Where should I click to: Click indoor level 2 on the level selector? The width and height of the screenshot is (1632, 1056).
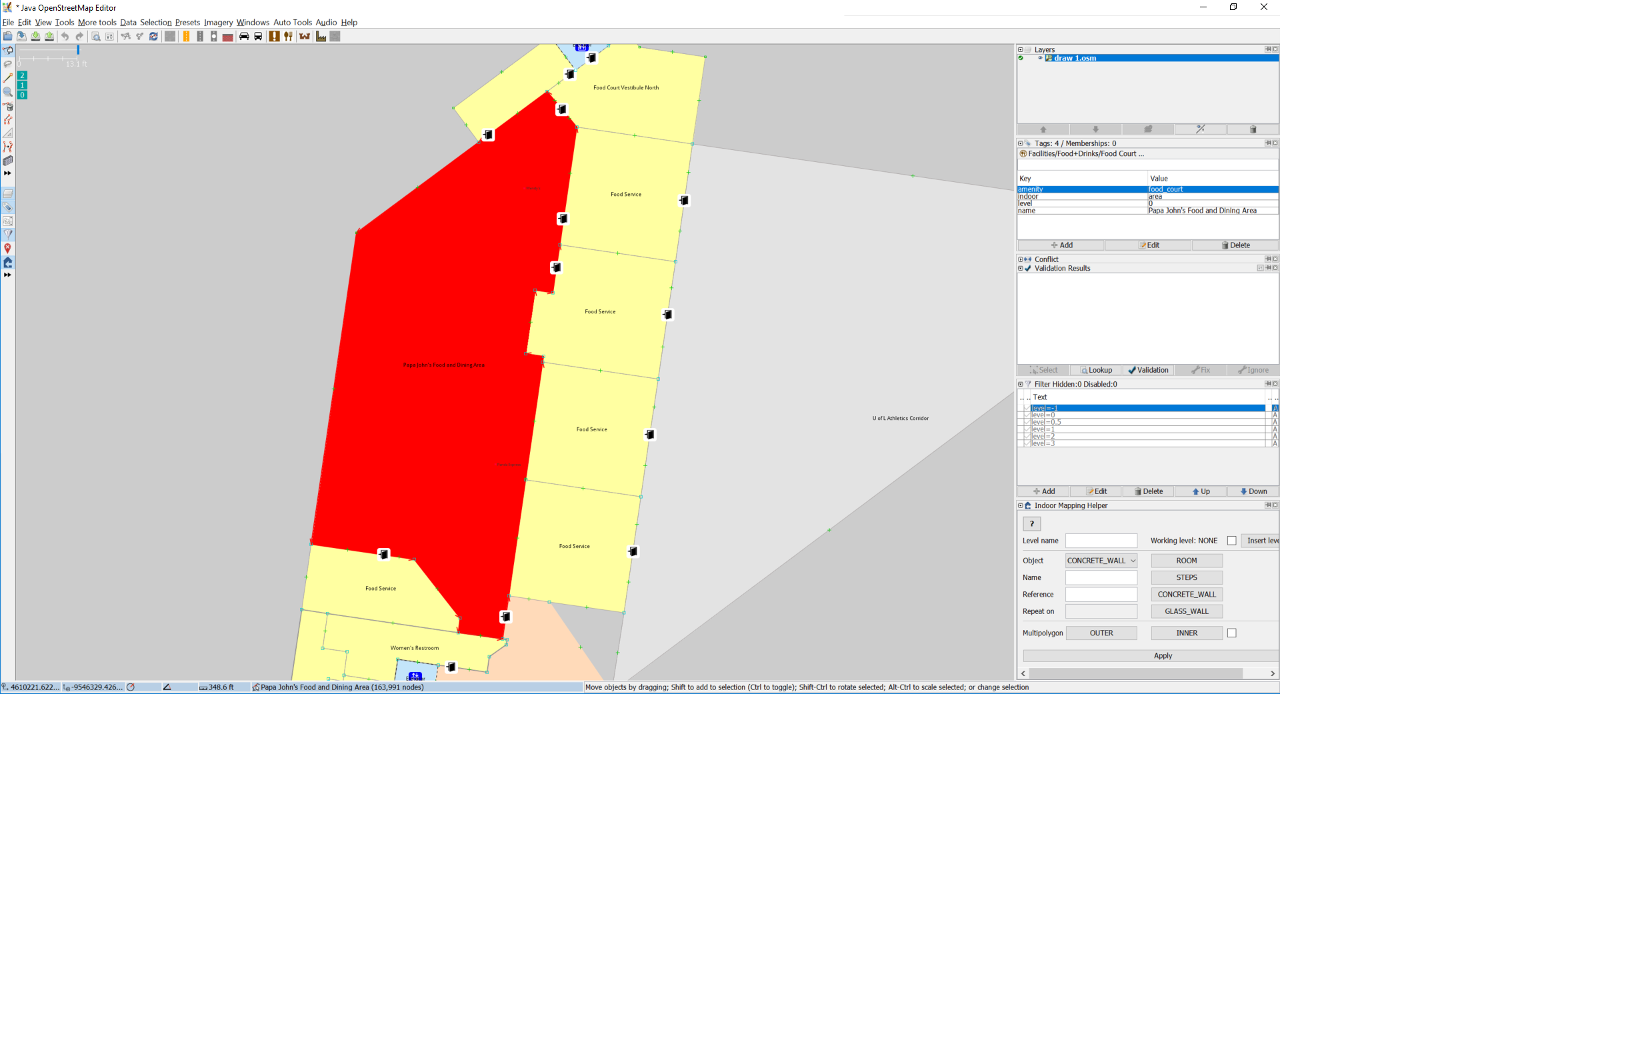[x=22, y=75]
